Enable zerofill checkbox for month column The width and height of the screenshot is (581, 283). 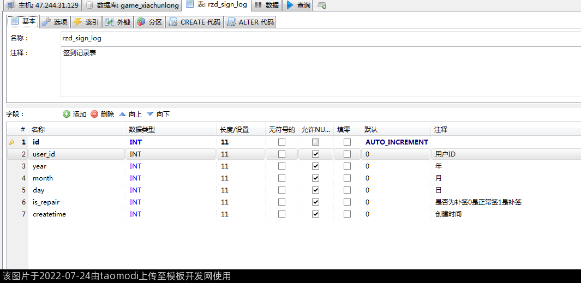pyautogui.click(x=347, y=178)
